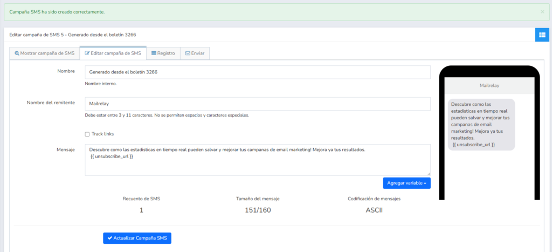Click Mailrelay header in phone preview
Viewport: 552px width, 252px height.
(x=490, y=85)
